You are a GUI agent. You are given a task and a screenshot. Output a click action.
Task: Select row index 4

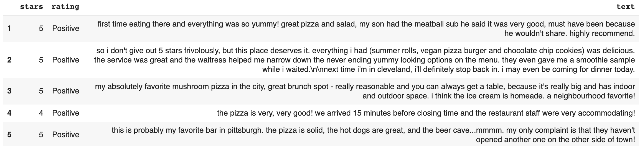[9, 113]
